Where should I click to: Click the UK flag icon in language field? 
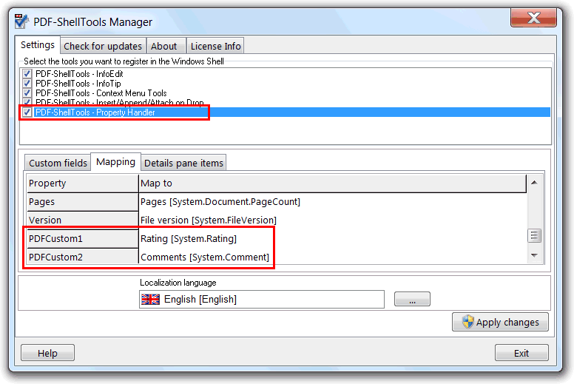coord(150,300)
